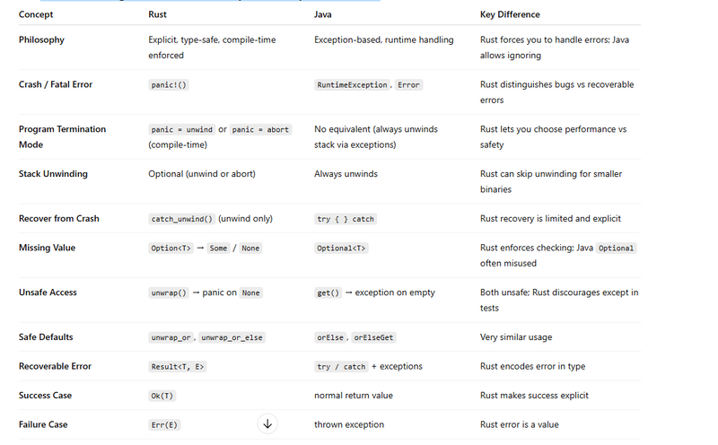Click the Result<T, E> code snippet

(178, 366)
